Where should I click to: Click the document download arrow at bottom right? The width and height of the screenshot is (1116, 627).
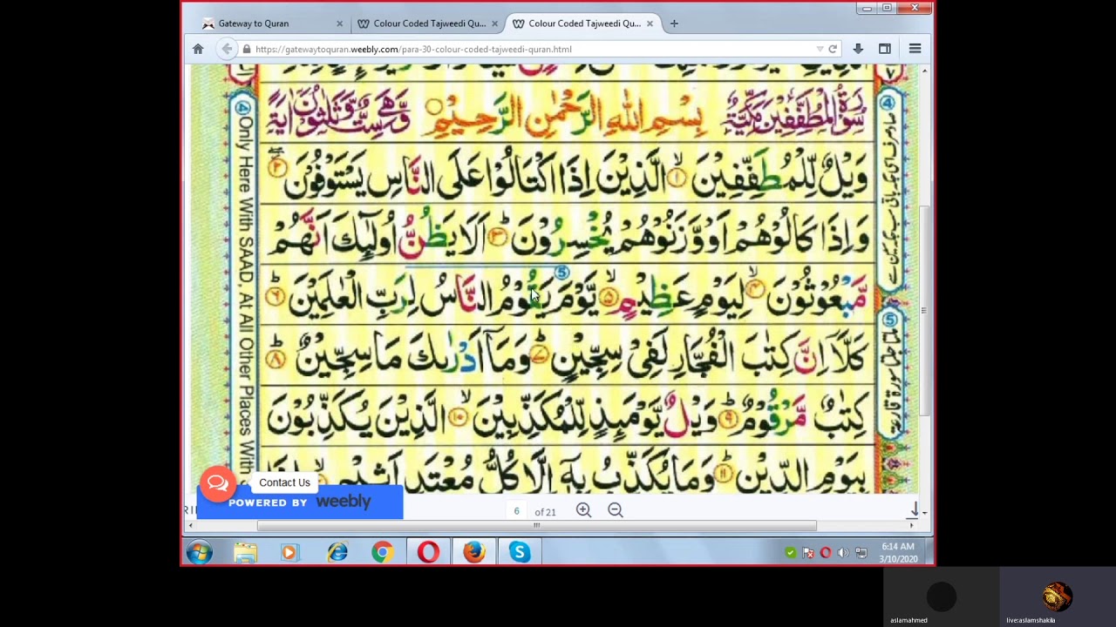tap(914, 511)
